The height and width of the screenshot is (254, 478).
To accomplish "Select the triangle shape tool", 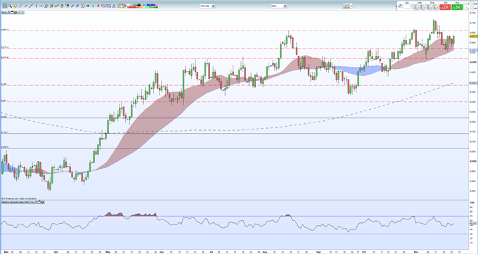I will coord(114,6).
